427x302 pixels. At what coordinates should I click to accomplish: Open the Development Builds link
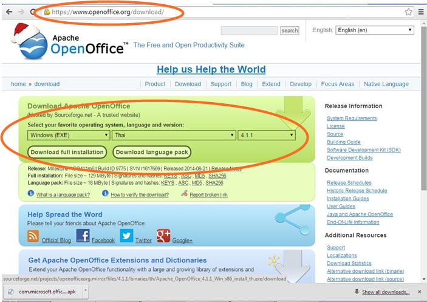point(350,157)
